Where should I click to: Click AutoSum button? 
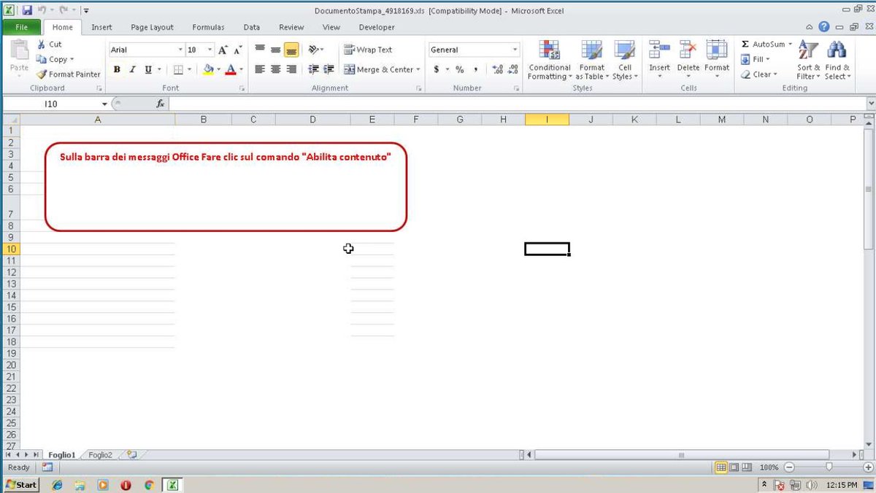click(x=766, y=44)
